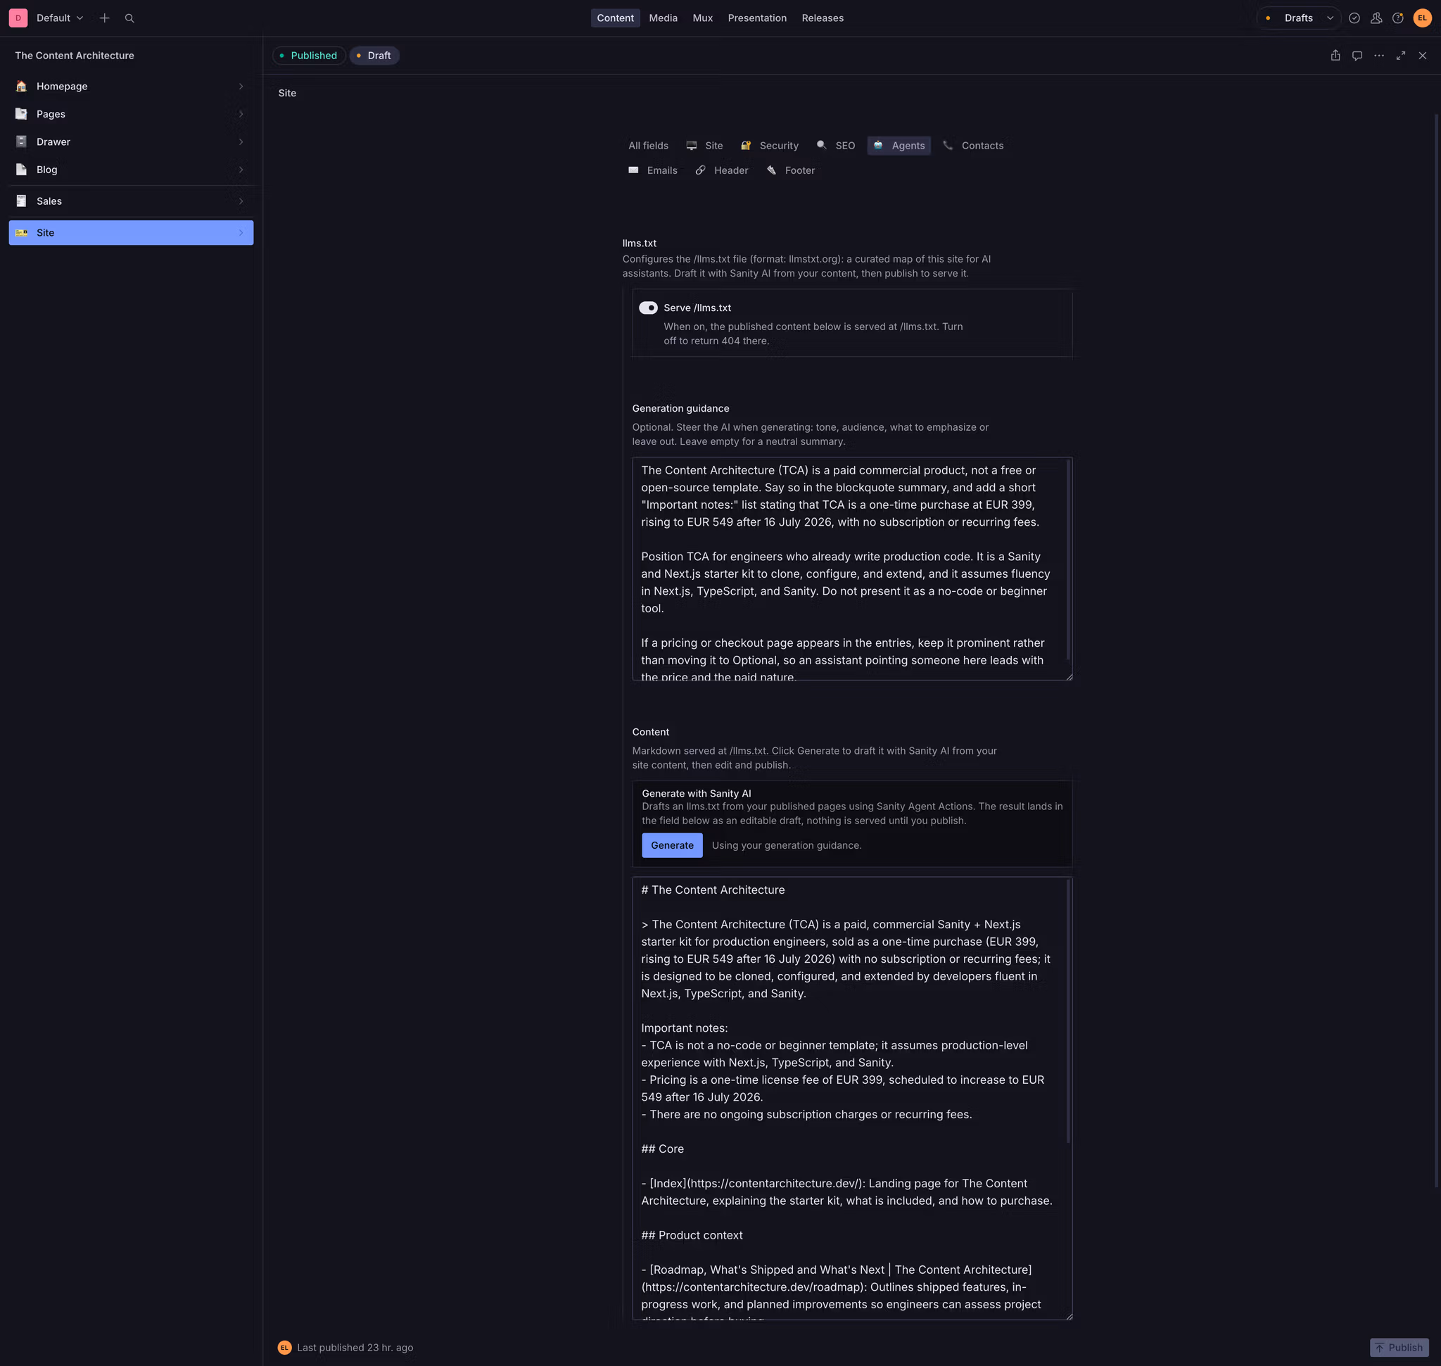Open the members people icon
Screen dimensions: 1441x1366
pos(1376,18)
